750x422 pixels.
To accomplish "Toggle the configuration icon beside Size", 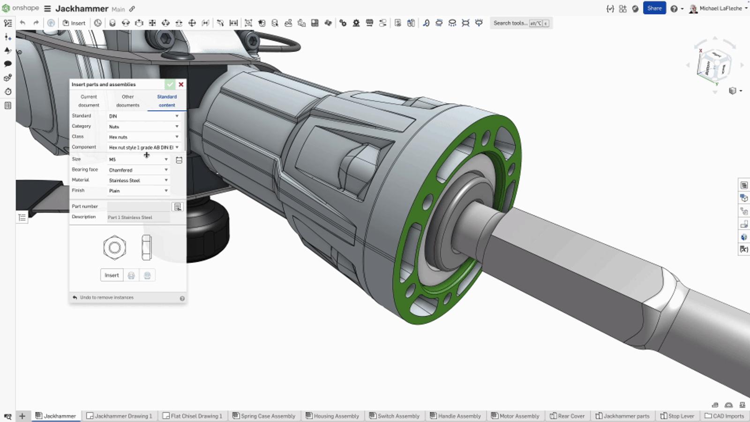I will click(179, 160).
